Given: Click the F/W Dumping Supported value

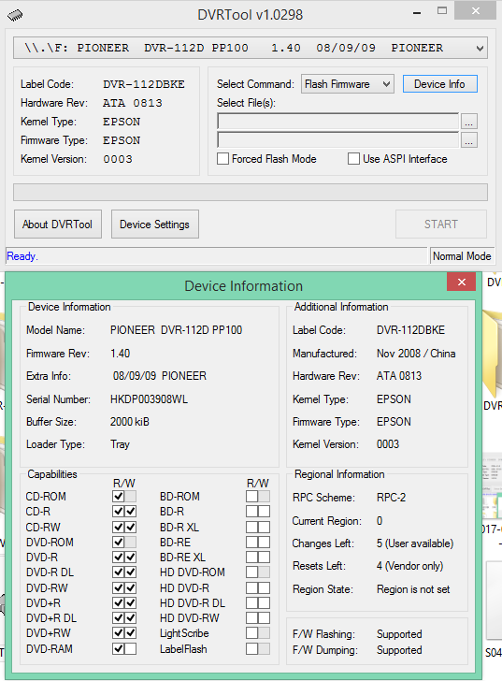Looking at the screenshot, I should point(399,650).
